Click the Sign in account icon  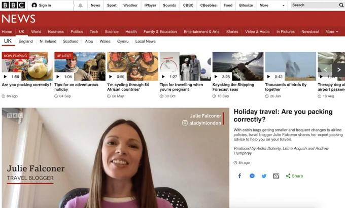pos(34,5)
